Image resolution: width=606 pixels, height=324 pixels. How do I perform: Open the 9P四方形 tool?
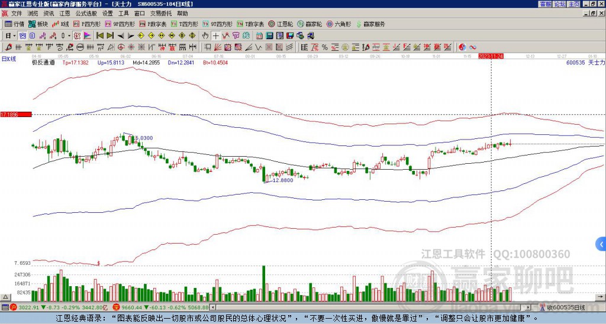pyautogui.click(x=120, y=24)
